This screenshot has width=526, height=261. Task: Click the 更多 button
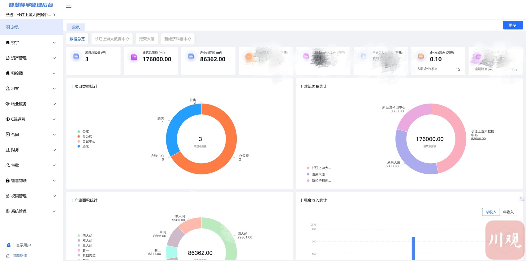coord(513,25)
